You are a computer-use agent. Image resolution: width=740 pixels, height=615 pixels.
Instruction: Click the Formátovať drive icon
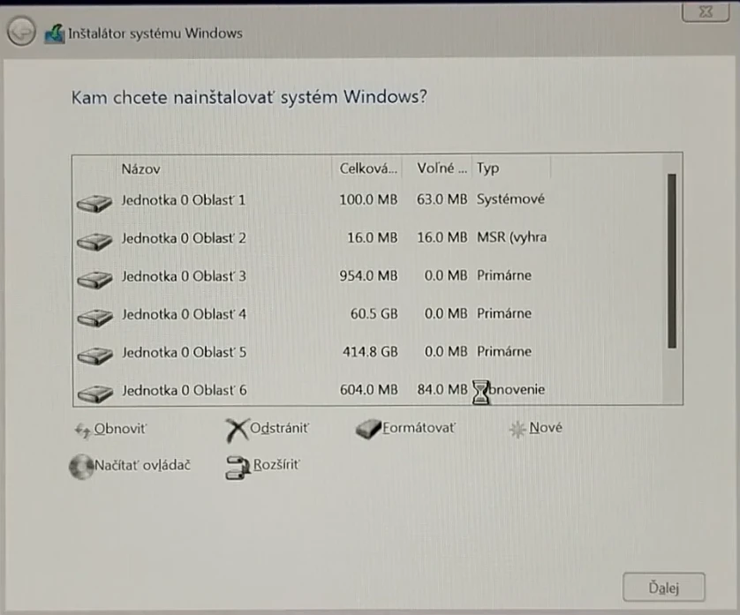pyautogui.click(x=368, y=429)
